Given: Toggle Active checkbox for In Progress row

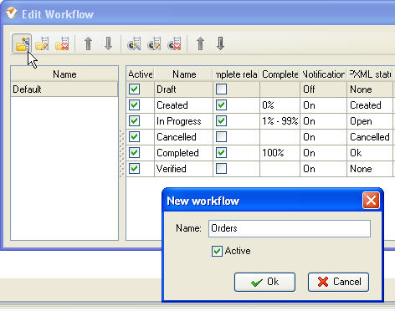Looking at the screenshot, I should pyautogui.click(x=134, y=121).
